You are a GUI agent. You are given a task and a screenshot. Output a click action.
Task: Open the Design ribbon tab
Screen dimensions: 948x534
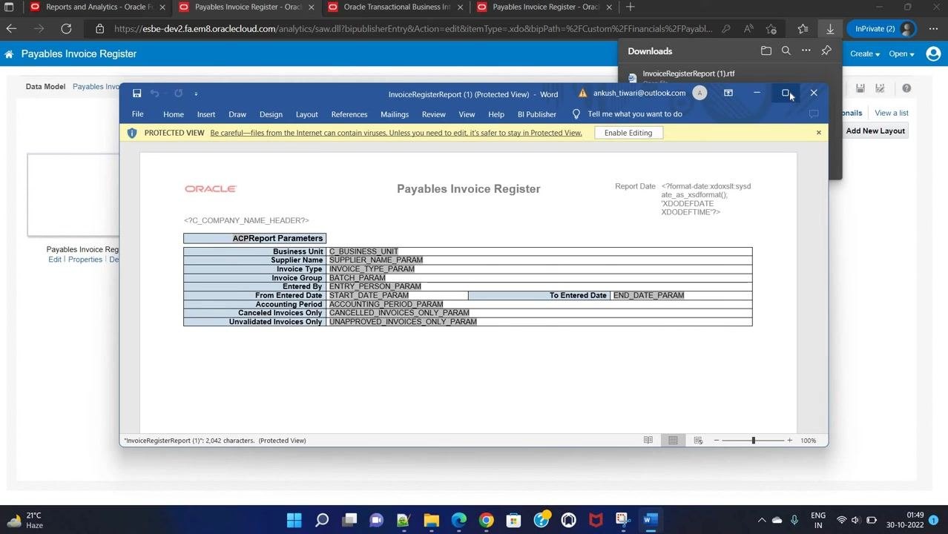[271, 114]
